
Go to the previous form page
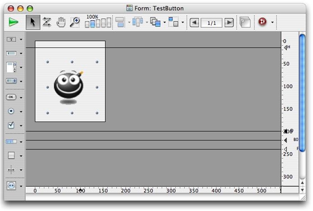195,22
